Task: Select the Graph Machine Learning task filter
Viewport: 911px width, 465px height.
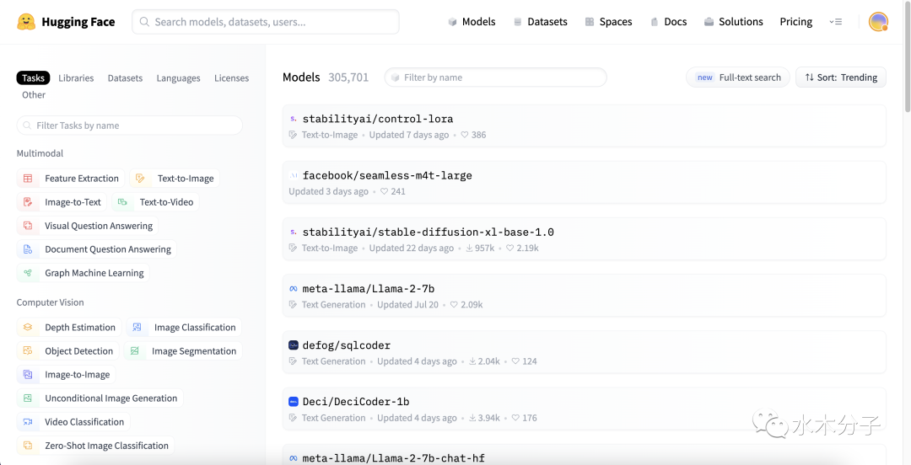Action: coord(83,273)
